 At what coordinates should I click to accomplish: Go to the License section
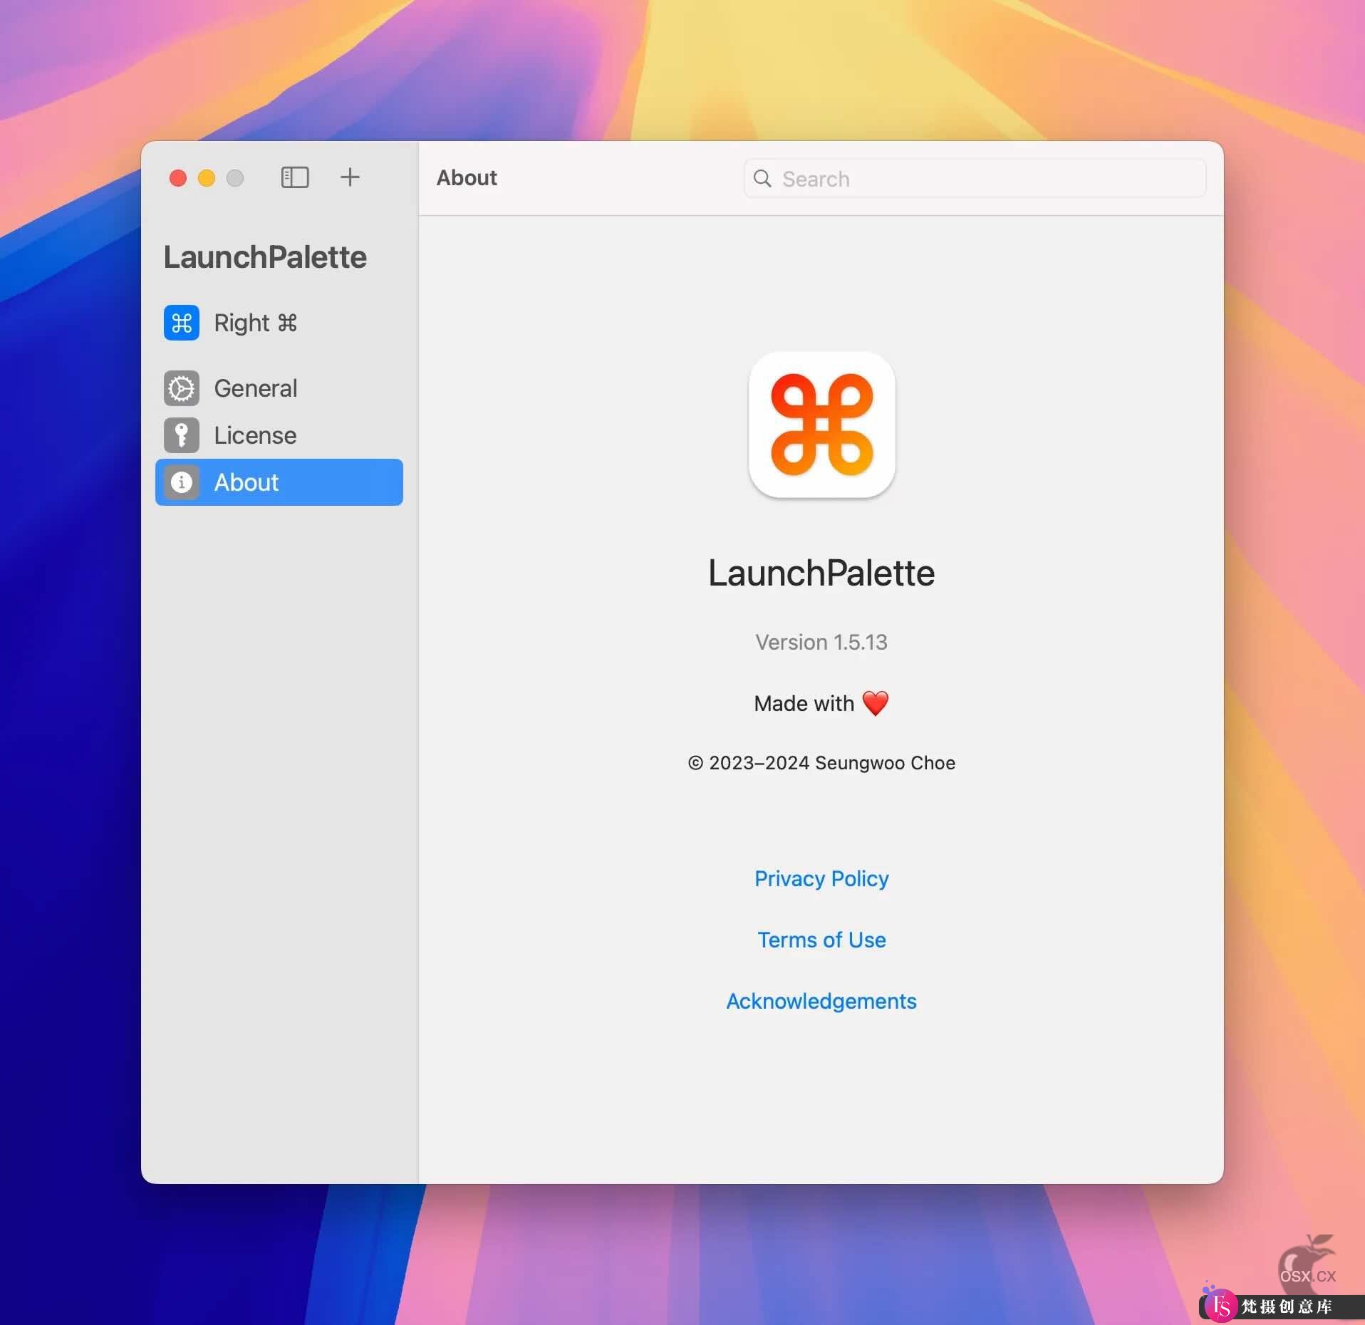(279, 435)
